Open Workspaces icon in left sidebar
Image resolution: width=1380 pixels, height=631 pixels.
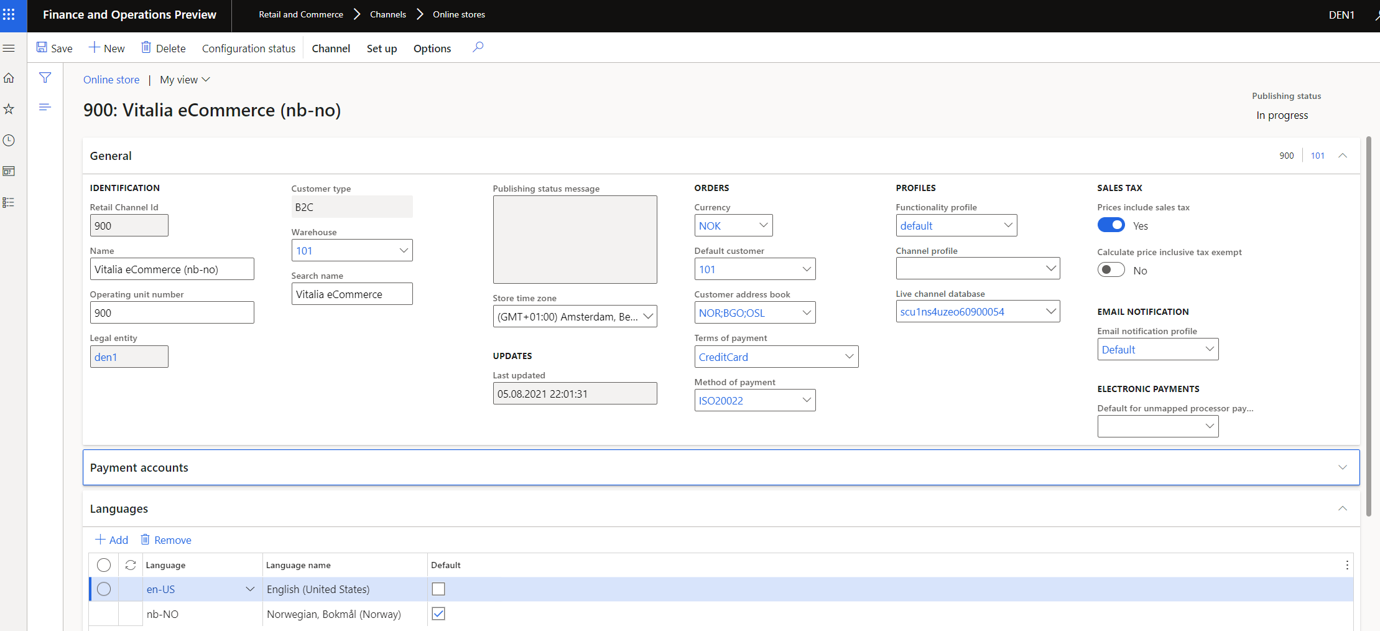pos(9,171)
